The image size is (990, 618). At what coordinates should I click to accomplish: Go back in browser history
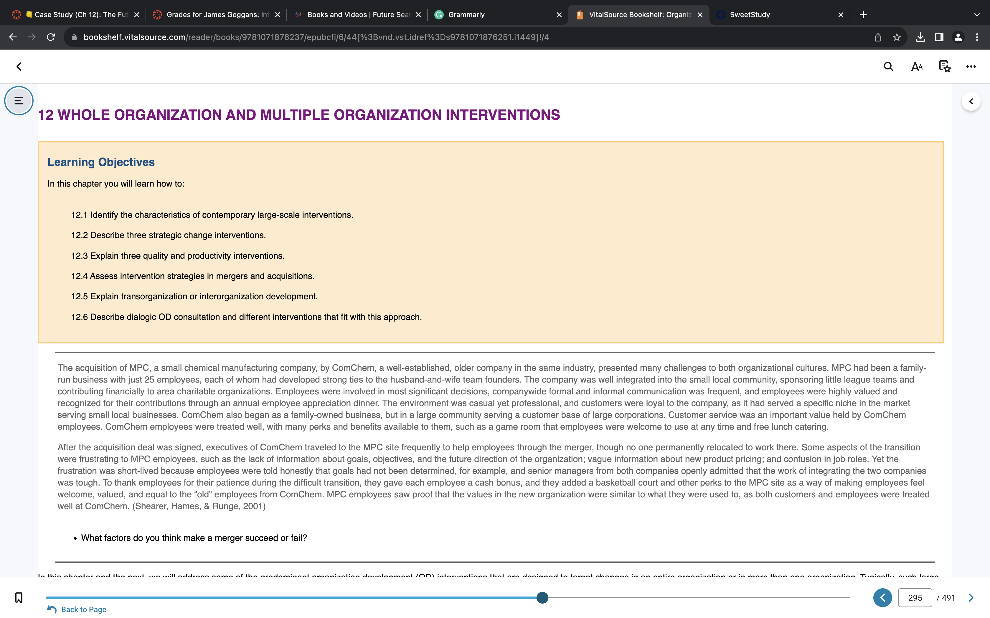(x=13, y=37)
